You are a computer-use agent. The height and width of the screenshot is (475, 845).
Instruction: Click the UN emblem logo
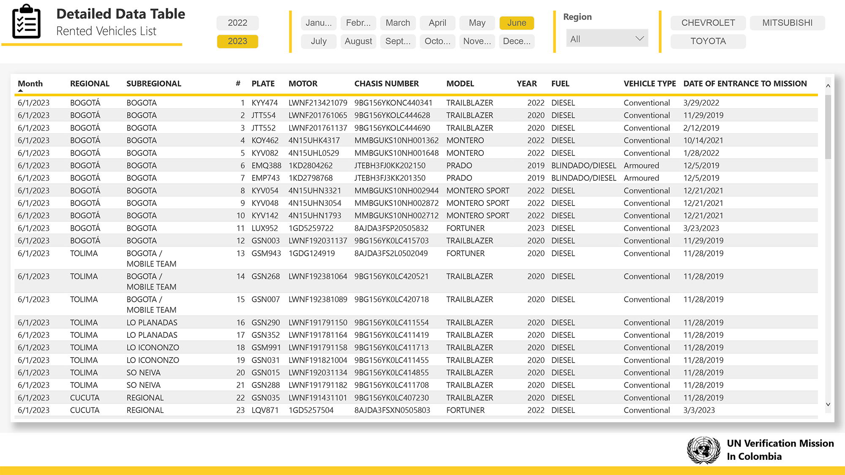point(703,450)
